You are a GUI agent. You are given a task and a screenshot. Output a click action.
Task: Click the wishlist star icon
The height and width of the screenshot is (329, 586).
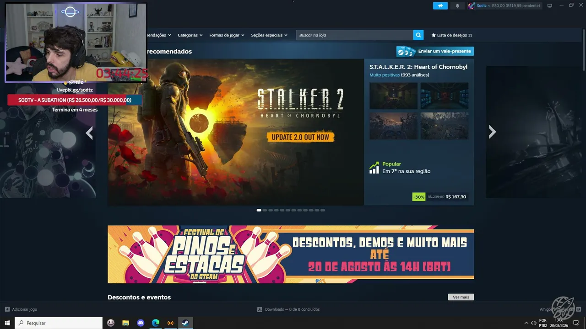click(434, 35)
